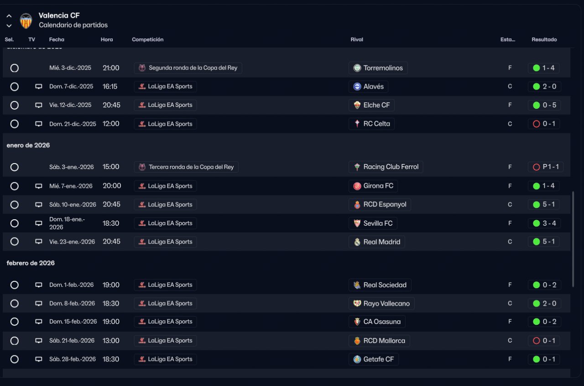Open the RCD Espanyol rival button
The image size is (584, 386).
tap(380, 205)
